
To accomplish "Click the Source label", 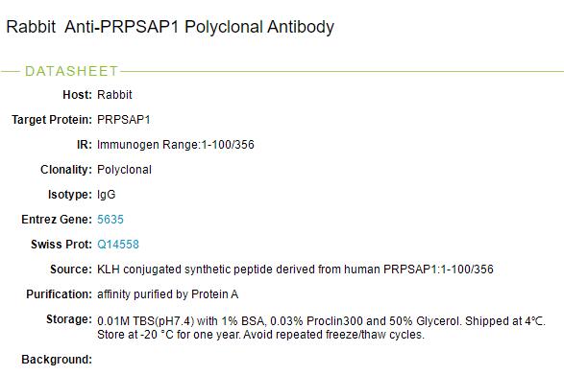I will pos(71,270).
